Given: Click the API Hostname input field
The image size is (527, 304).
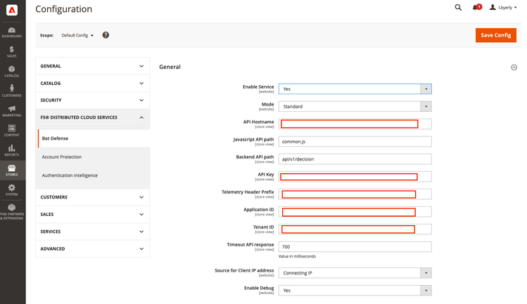Looking at the screenshot, I should (355, 124).
